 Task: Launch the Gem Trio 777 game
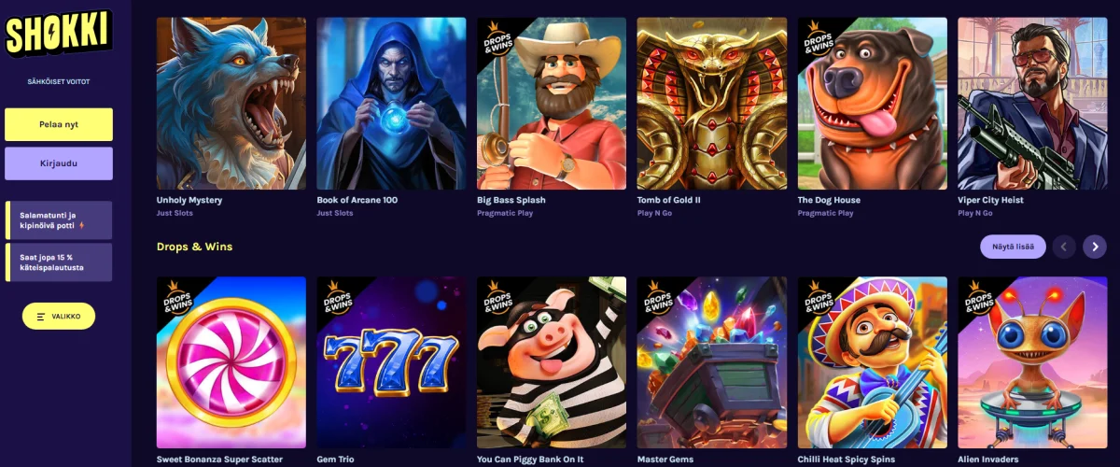pos(391,363)
